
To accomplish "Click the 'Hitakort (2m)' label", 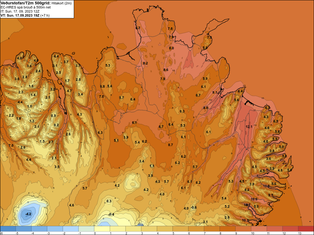I will click(62, 3).
